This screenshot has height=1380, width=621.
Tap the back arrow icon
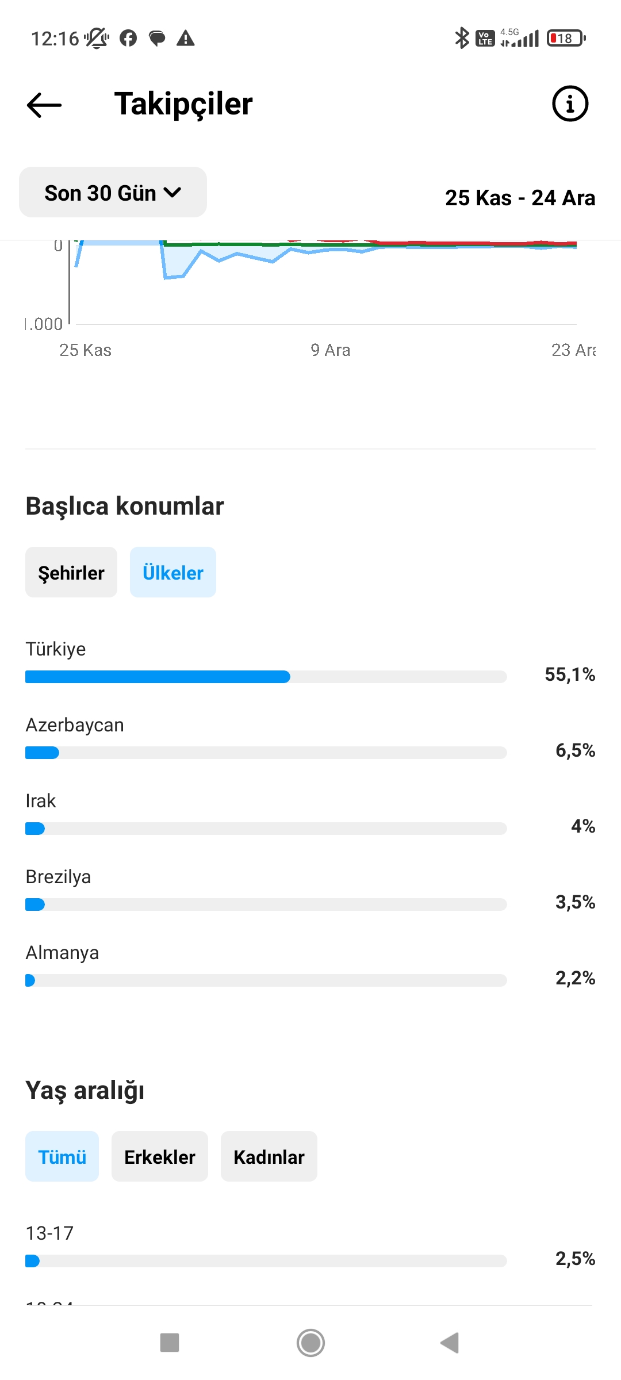[x=44, y=105]
